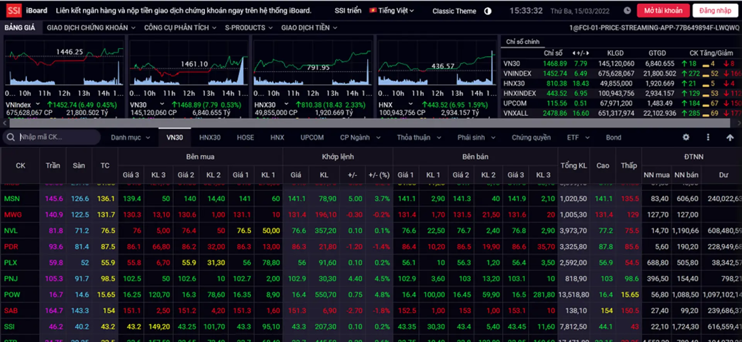Click the left arrow in +/- column header
Screen dimensions: 742x342
[x=574, y=53]
